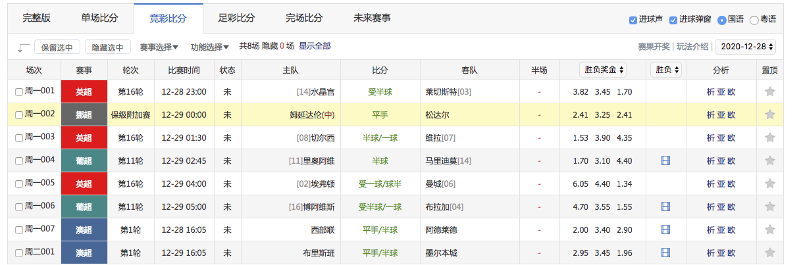Pin the 水晶宫 match with star icon
Image resolution: width=801 pixels, height=265 pixels.
coord(770,92)
